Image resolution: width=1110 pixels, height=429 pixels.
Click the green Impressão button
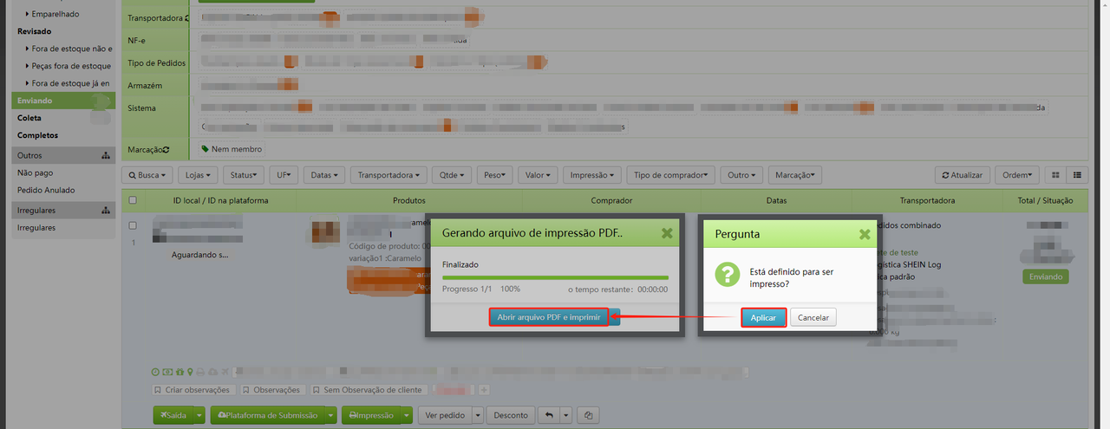(x=371, y=415)
